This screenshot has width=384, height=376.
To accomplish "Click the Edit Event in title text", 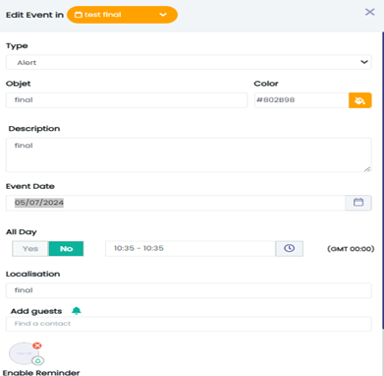I will tap(34, 15).
